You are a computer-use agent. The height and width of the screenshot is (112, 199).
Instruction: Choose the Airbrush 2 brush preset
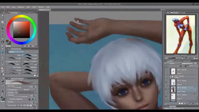tap(29, 68)
